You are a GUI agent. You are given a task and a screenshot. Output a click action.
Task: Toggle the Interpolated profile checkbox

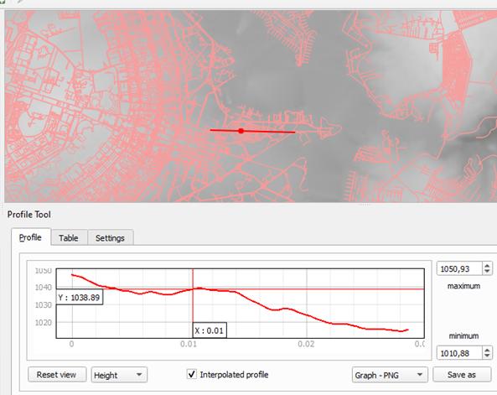pyautogui.click(x=191, y=374)
